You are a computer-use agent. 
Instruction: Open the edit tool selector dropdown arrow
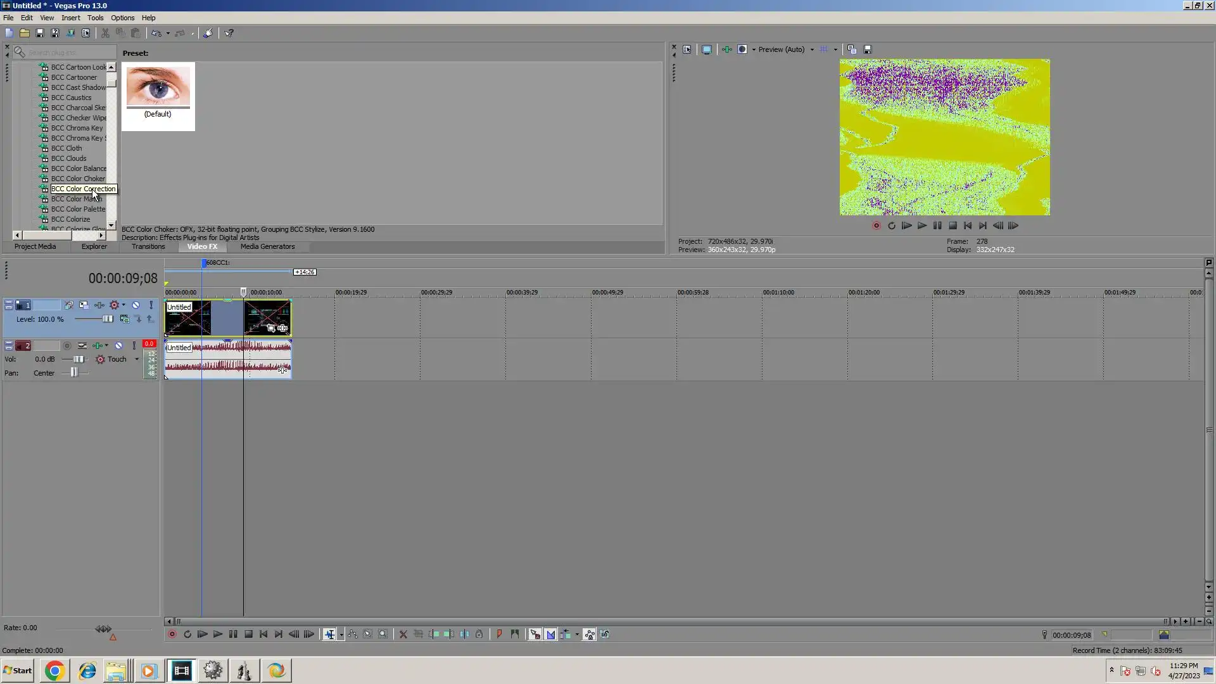coord(341,635)
